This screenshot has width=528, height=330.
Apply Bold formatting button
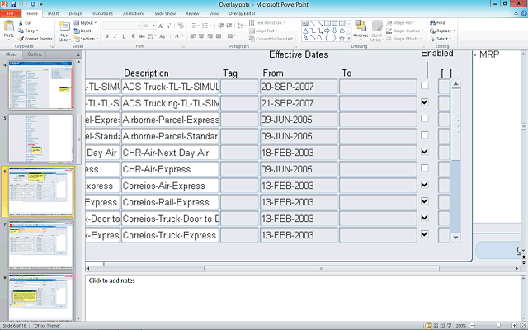click(106, 37)
